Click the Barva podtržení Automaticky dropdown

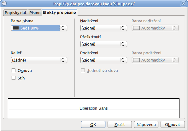point(155,60)
